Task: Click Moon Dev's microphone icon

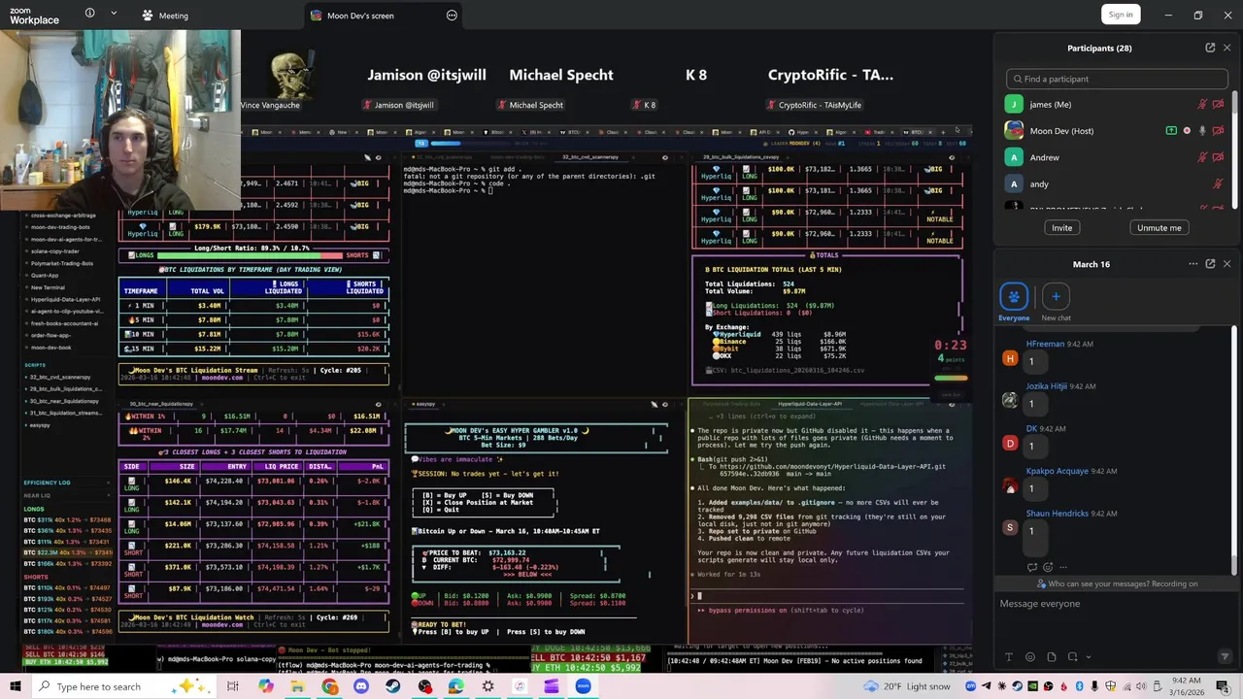Action: click(x=1202, y=130)
